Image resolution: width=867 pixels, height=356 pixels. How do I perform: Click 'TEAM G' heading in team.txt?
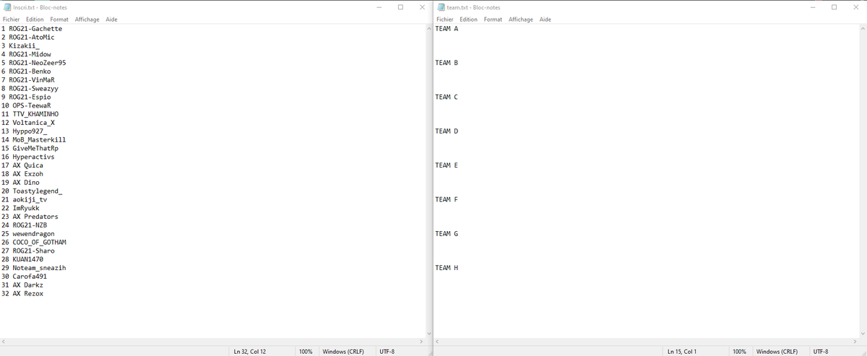click(x=447, y=234)
